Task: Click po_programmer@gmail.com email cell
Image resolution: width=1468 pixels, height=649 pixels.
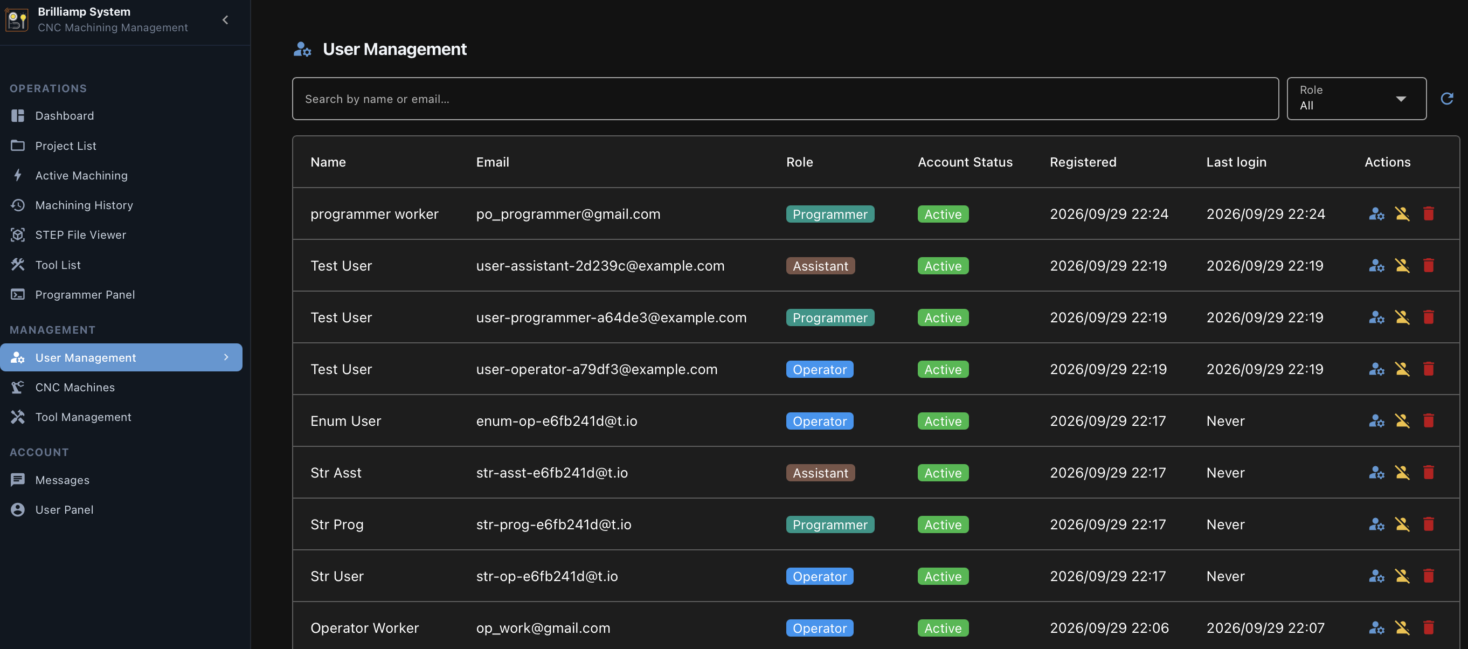Action: tap(568, 214)
